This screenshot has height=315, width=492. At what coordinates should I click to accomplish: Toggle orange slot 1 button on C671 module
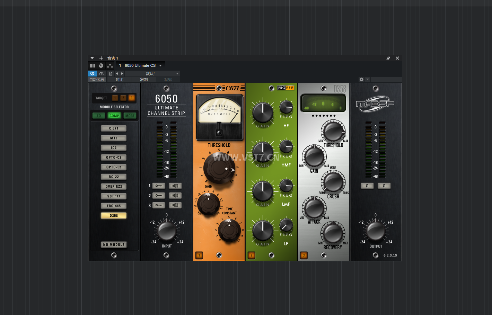[x=199, y=255]
